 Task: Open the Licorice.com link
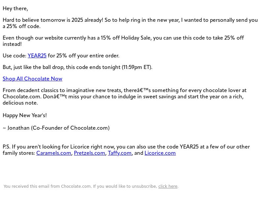tap(160, 153)
